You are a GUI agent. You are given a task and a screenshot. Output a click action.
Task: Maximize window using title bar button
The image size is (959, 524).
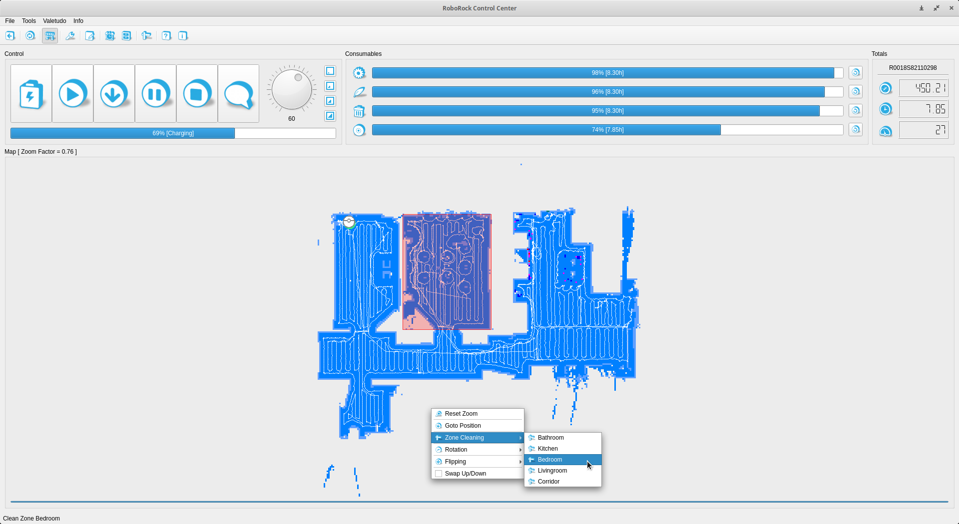pos(937,8)
